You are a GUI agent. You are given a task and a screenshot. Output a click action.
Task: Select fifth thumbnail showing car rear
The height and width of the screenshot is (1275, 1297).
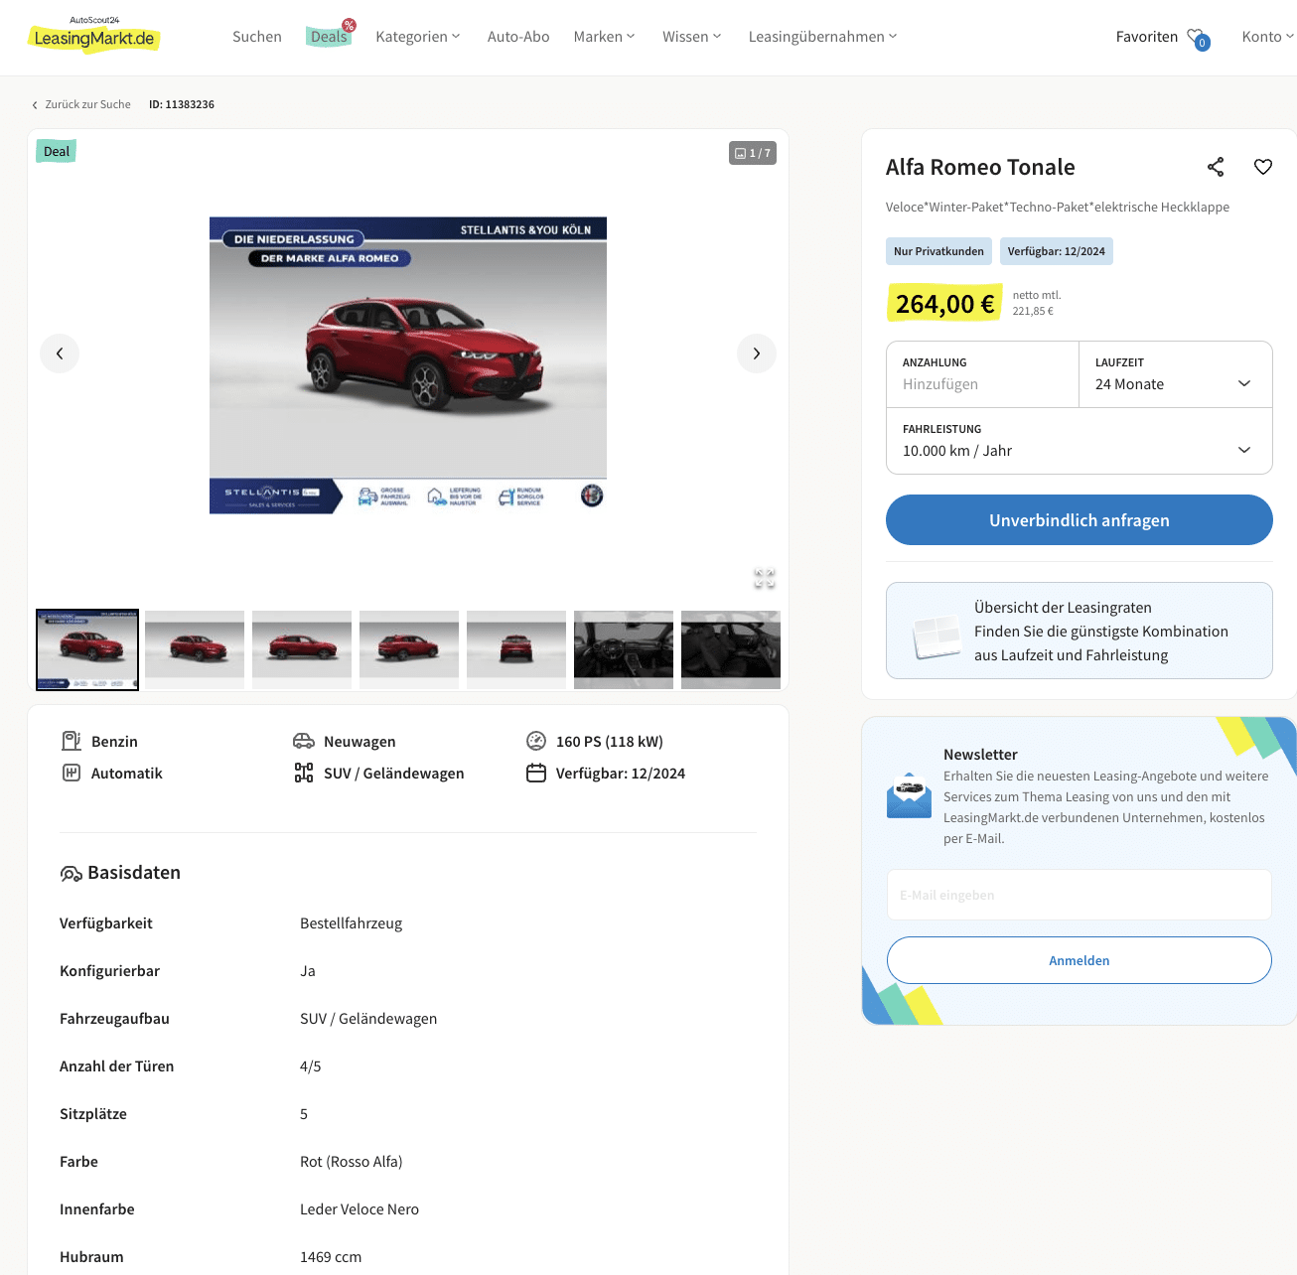point(516,649)
